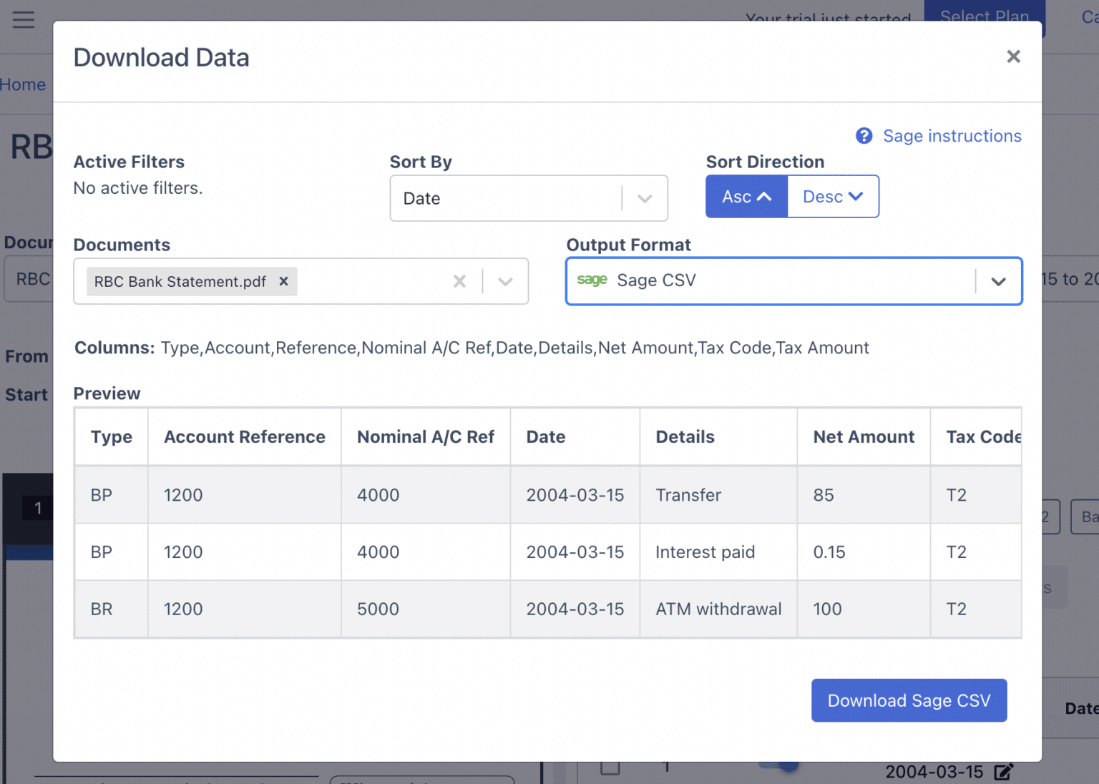
Task: Click the ATM withdrawal preview row
Action: coord(718,609)
